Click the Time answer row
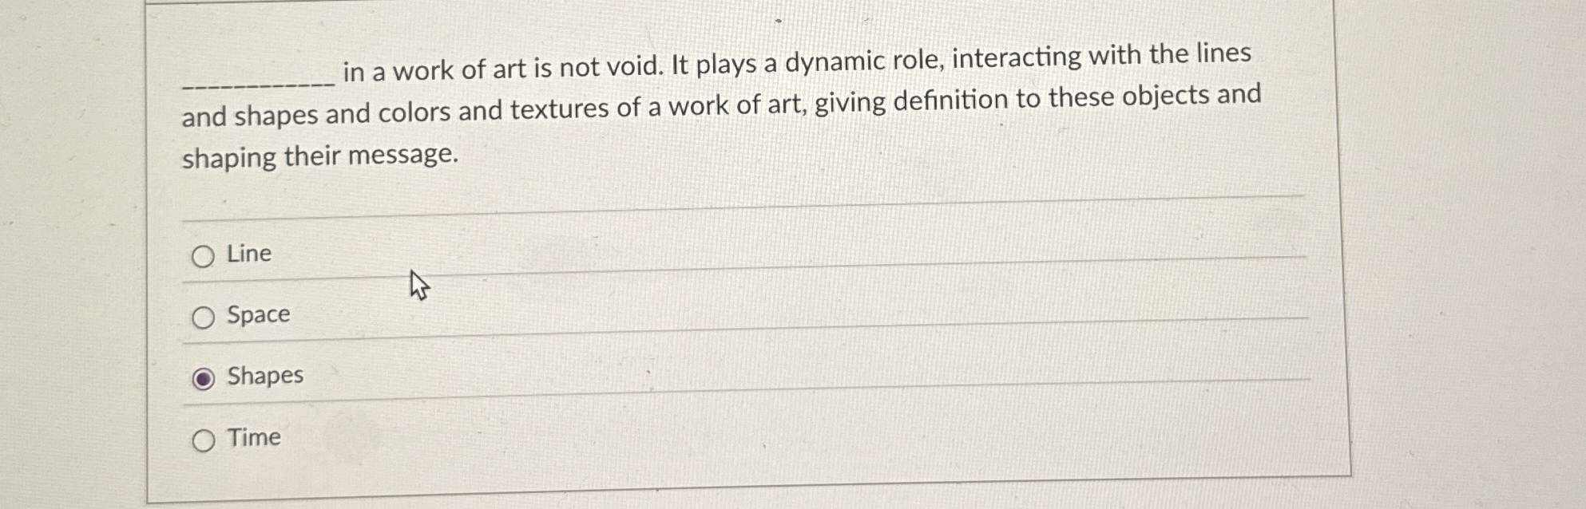The width and height of the screenshot is (1586, 509). [x=559, y=438]
